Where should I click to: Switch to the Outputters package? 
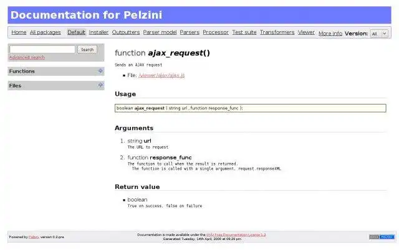point(126,32)
